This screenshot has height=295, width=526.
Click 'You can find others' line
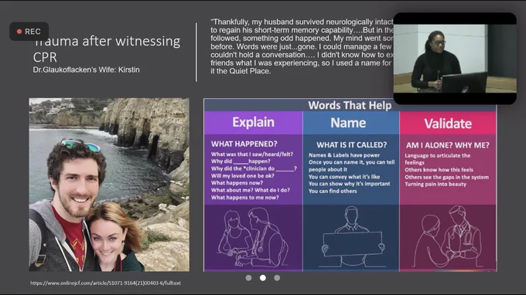click(x=333, y=191)
